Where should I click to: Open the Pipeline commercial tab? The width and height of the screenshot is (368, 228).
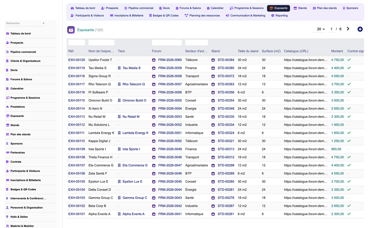tap(139, 8)
